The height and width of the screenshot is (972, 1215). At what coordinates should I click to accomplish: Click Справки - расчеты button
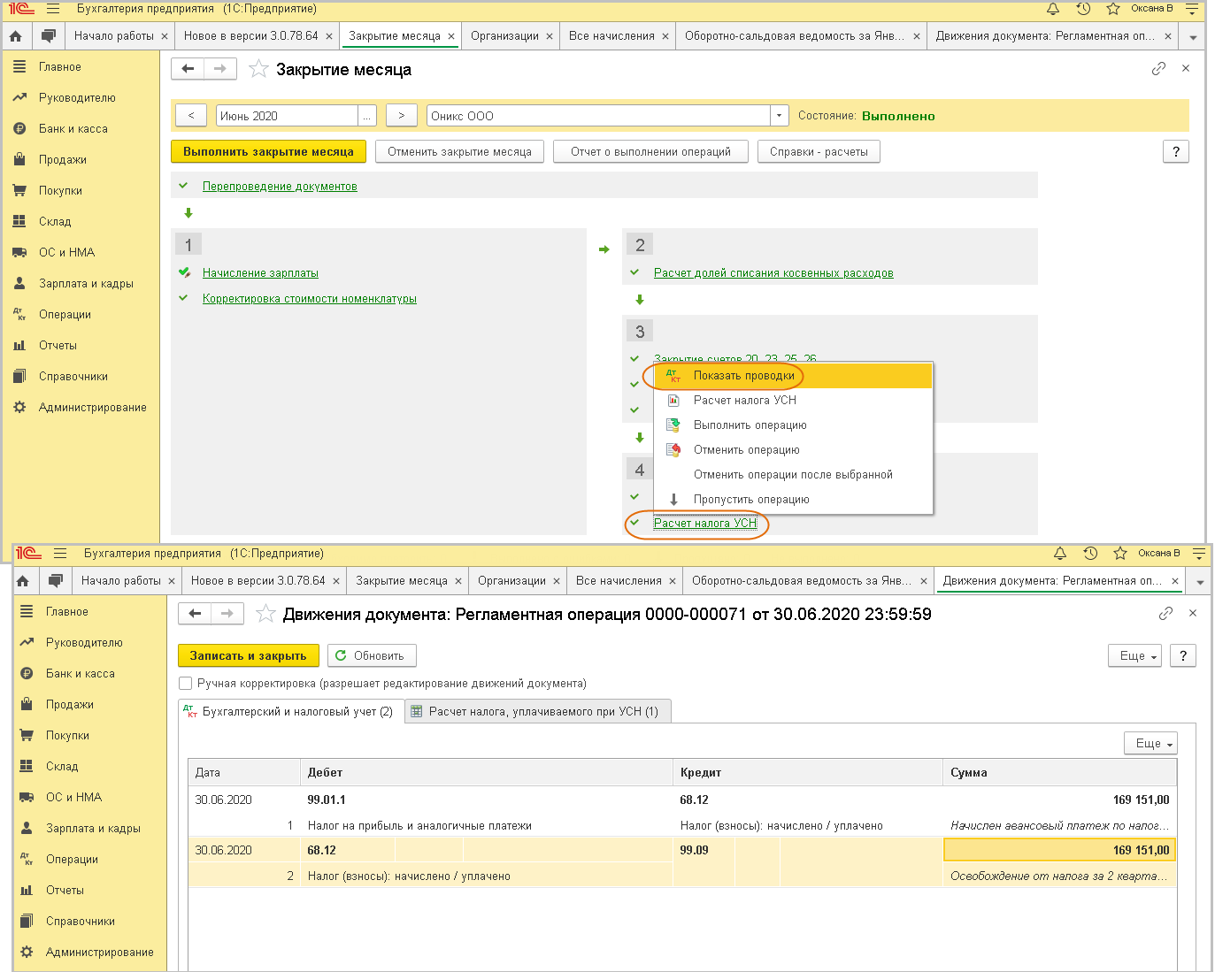819,151
